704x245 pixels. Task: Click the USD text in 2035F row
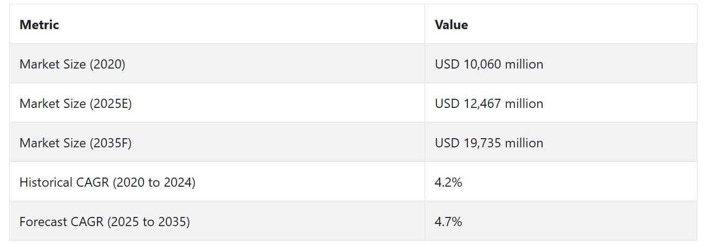447,142
